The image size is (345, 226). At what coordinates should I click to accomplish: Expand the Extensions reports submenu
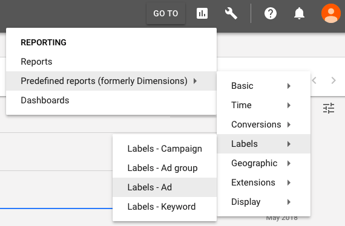[263, 182]
